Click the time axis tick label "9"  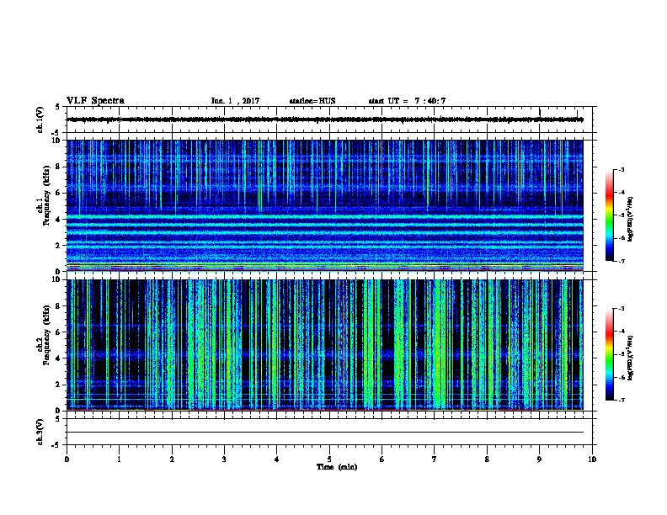(x=539, y=459)
